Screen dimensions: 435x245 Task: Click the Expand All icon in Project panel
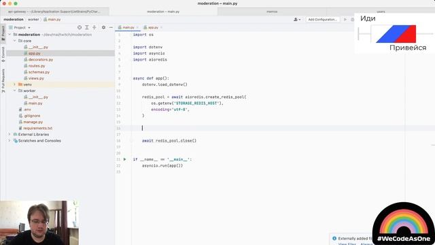[87, 27]
